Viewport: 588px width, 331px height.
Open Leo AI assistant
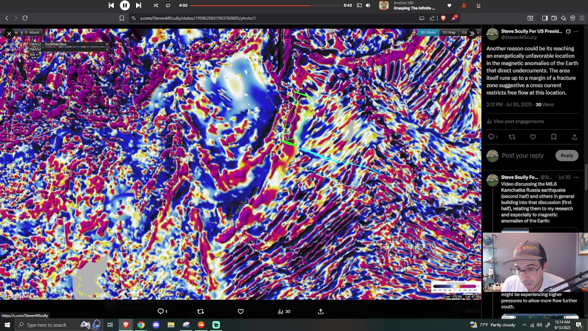pyautogui.click(x=564, y=18)
